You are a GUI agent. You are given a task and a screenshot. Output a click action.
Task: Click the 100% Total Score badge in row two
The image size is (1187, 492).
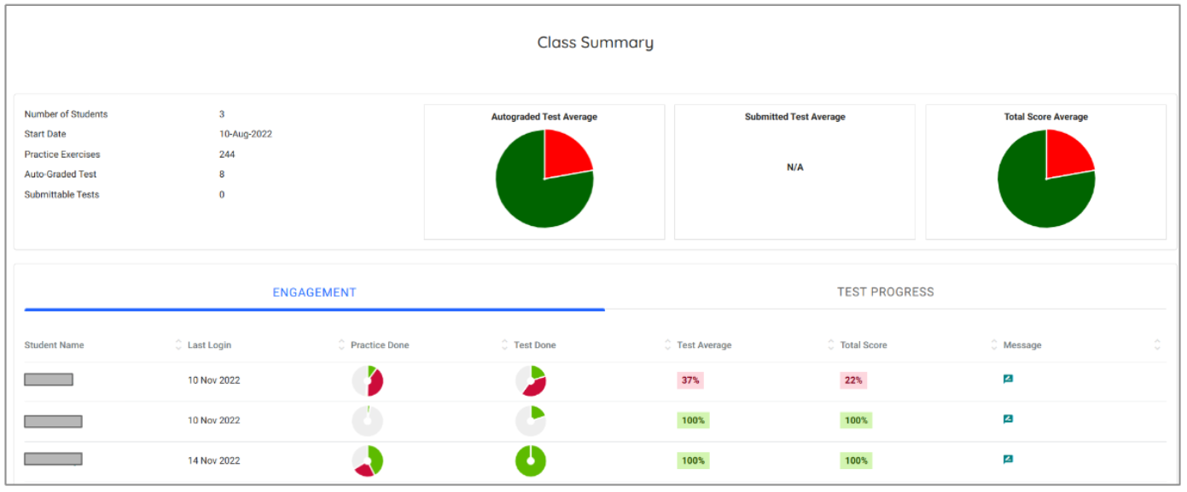(x=855, y=420)
